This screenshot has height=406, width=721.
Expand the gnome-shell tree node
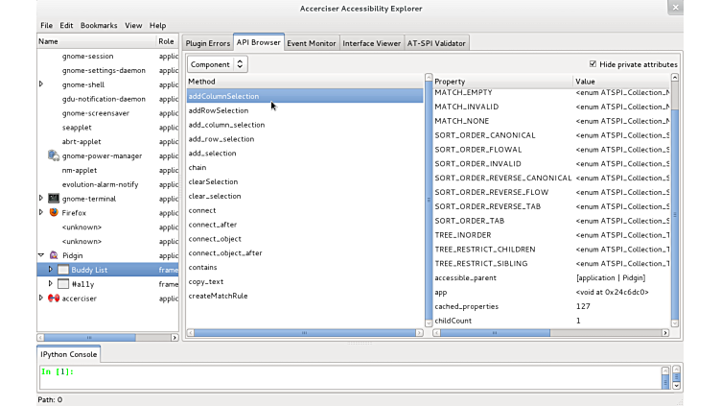[x=41, y=84]
